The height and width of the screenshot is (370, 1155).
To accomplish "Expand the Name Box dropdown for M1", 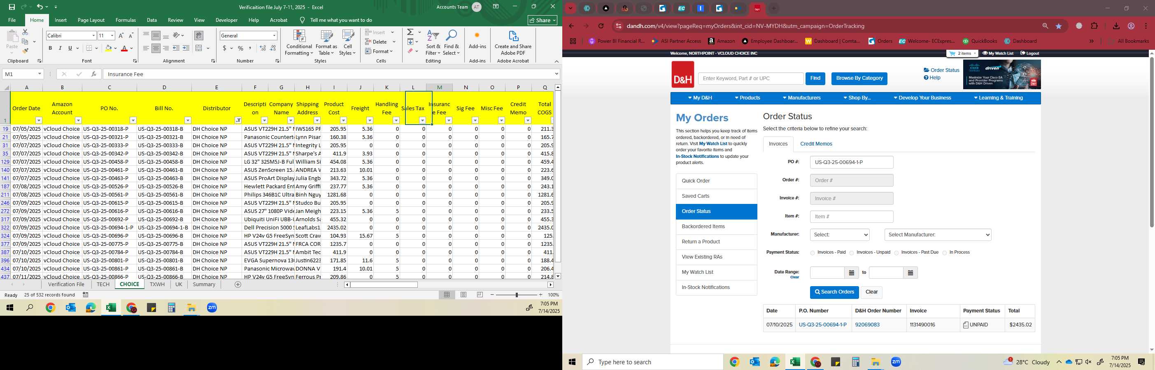I will [40, 74].
